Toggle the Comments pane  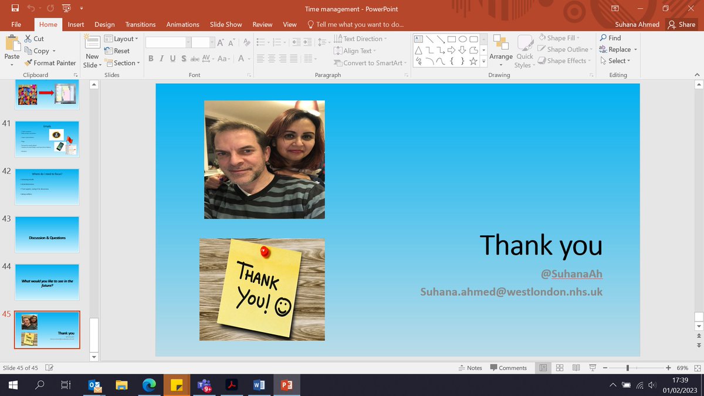click(x=508, y=368)
